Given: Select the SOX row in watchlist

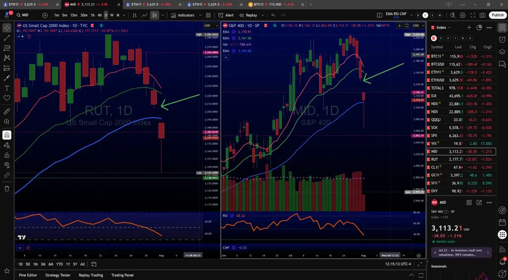Looking at the screenshot, I should pyautogui.click(x=462, y=128).
